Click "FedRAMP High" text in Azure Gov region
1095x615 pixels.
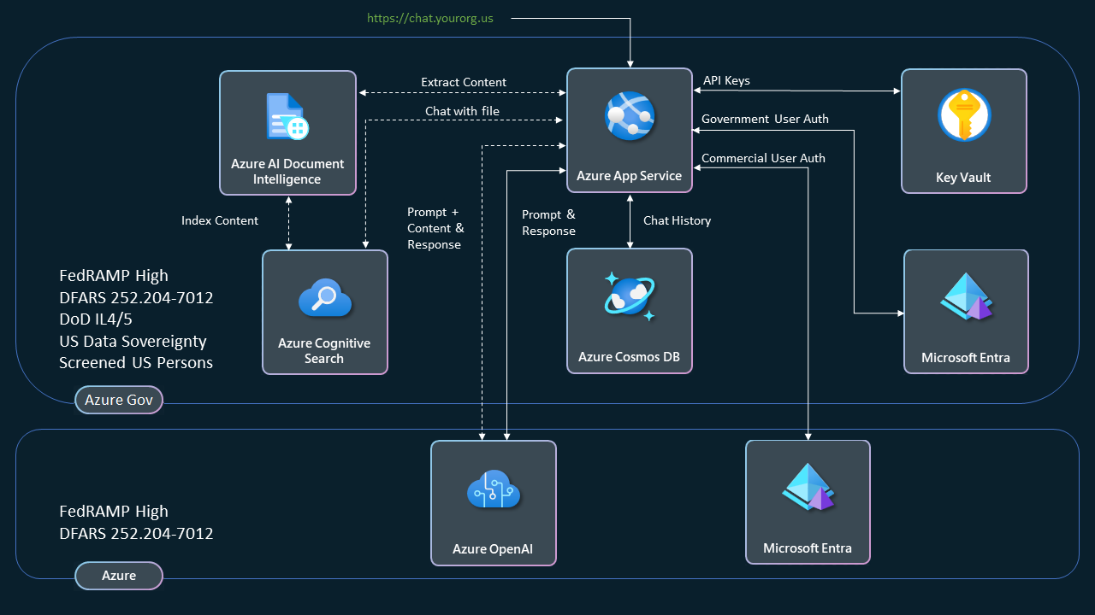[114, 276]
